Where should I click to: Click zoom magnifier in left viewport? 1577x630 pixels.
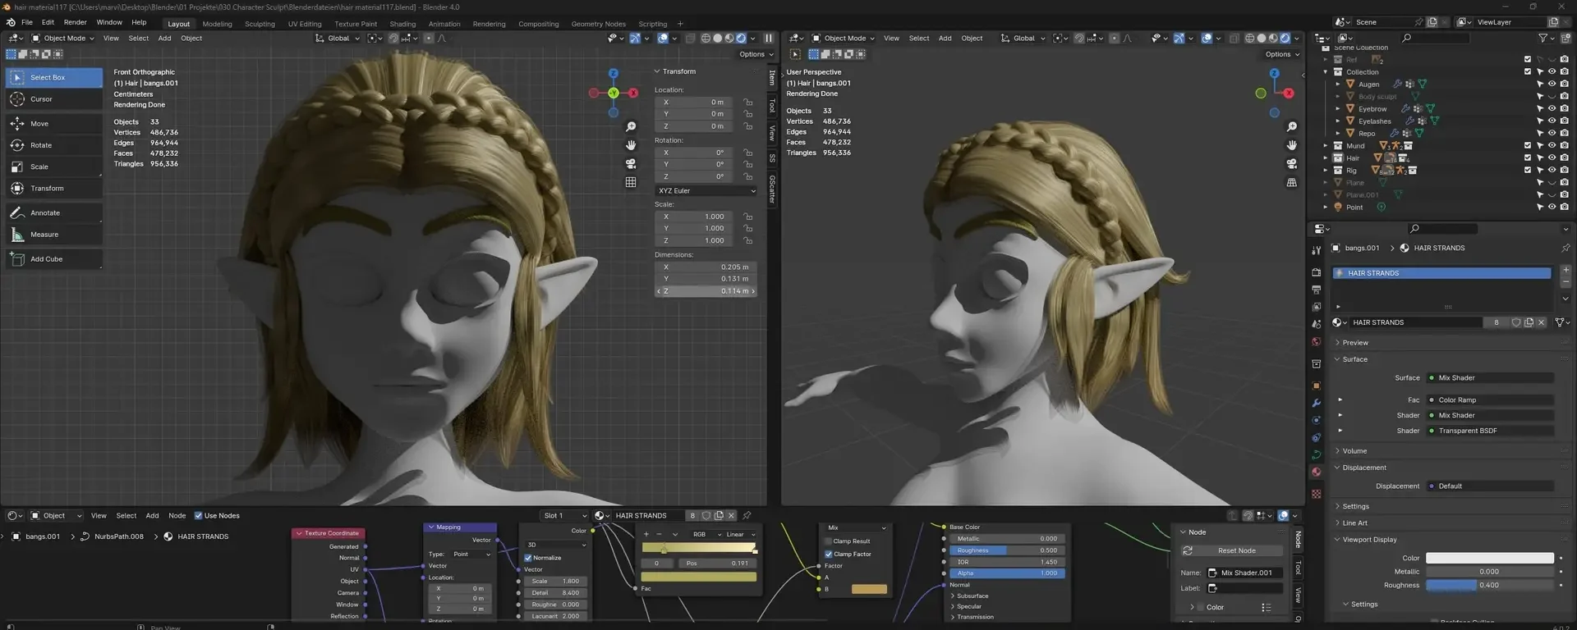click(x=631, y=127)
